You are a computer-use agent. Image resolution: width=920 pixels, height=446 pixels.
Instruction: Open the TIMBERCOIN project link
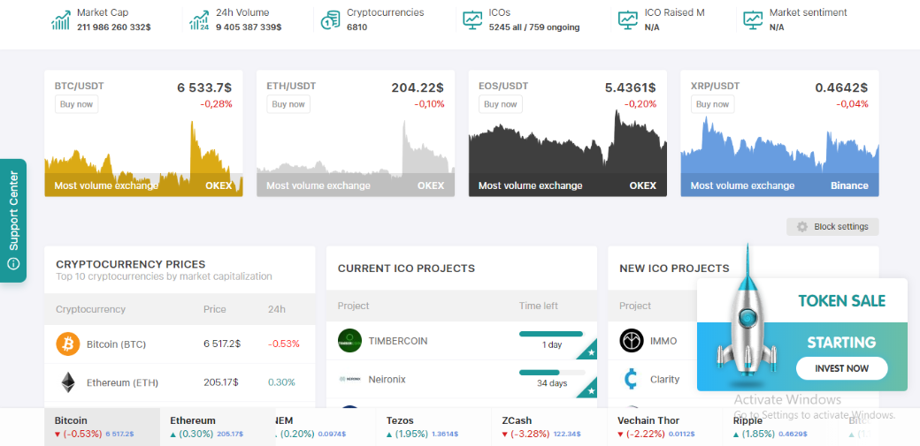point(398,341)
